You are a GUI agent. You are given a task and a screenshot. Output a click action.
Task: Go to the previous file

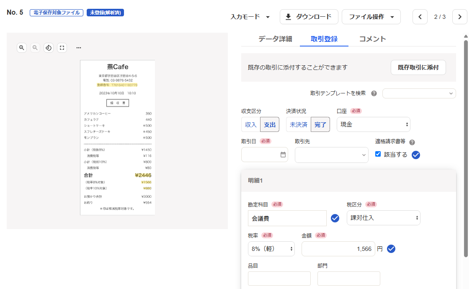pos(420,17)
